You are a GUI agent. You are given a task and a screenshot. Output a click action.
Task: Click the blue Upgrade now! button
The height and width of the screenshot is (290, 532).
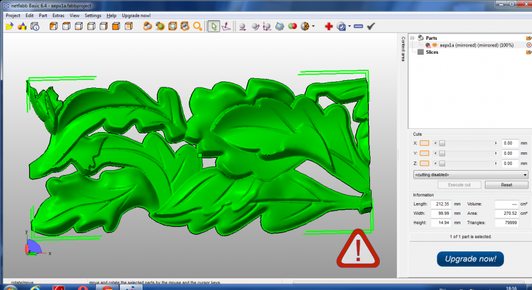(x=470, y=259)
